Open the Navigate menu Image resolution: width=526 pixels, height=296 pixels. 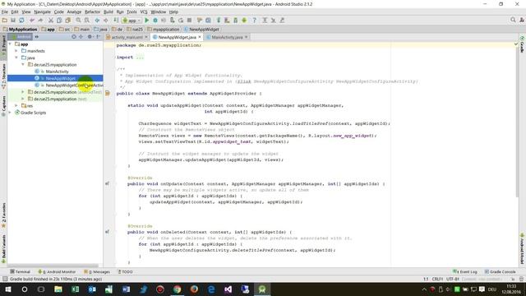[42, 12]
